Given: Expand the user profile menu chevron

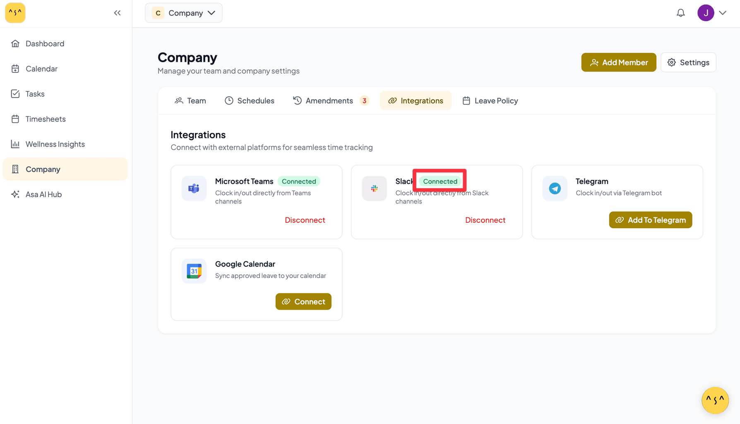Looking at the screenshot, I should (723, 13).
